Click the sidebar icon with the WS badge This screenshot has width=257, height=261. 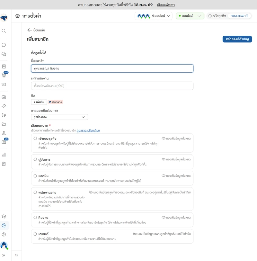(x=4, y=142)
